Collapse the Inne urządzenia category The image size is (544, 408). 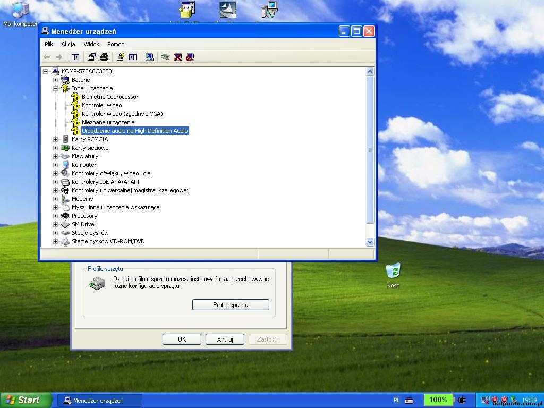point(55,89)
